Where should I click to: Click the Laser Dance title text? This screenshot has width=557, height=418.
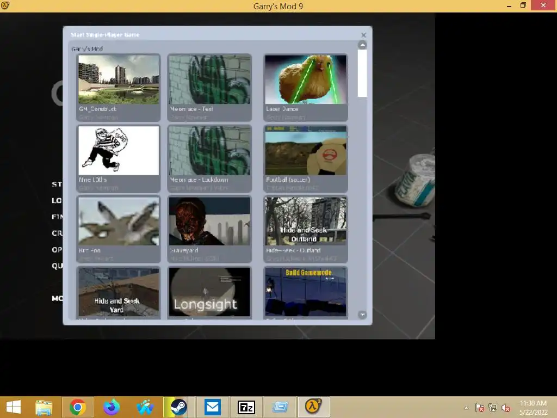(282, 109)
